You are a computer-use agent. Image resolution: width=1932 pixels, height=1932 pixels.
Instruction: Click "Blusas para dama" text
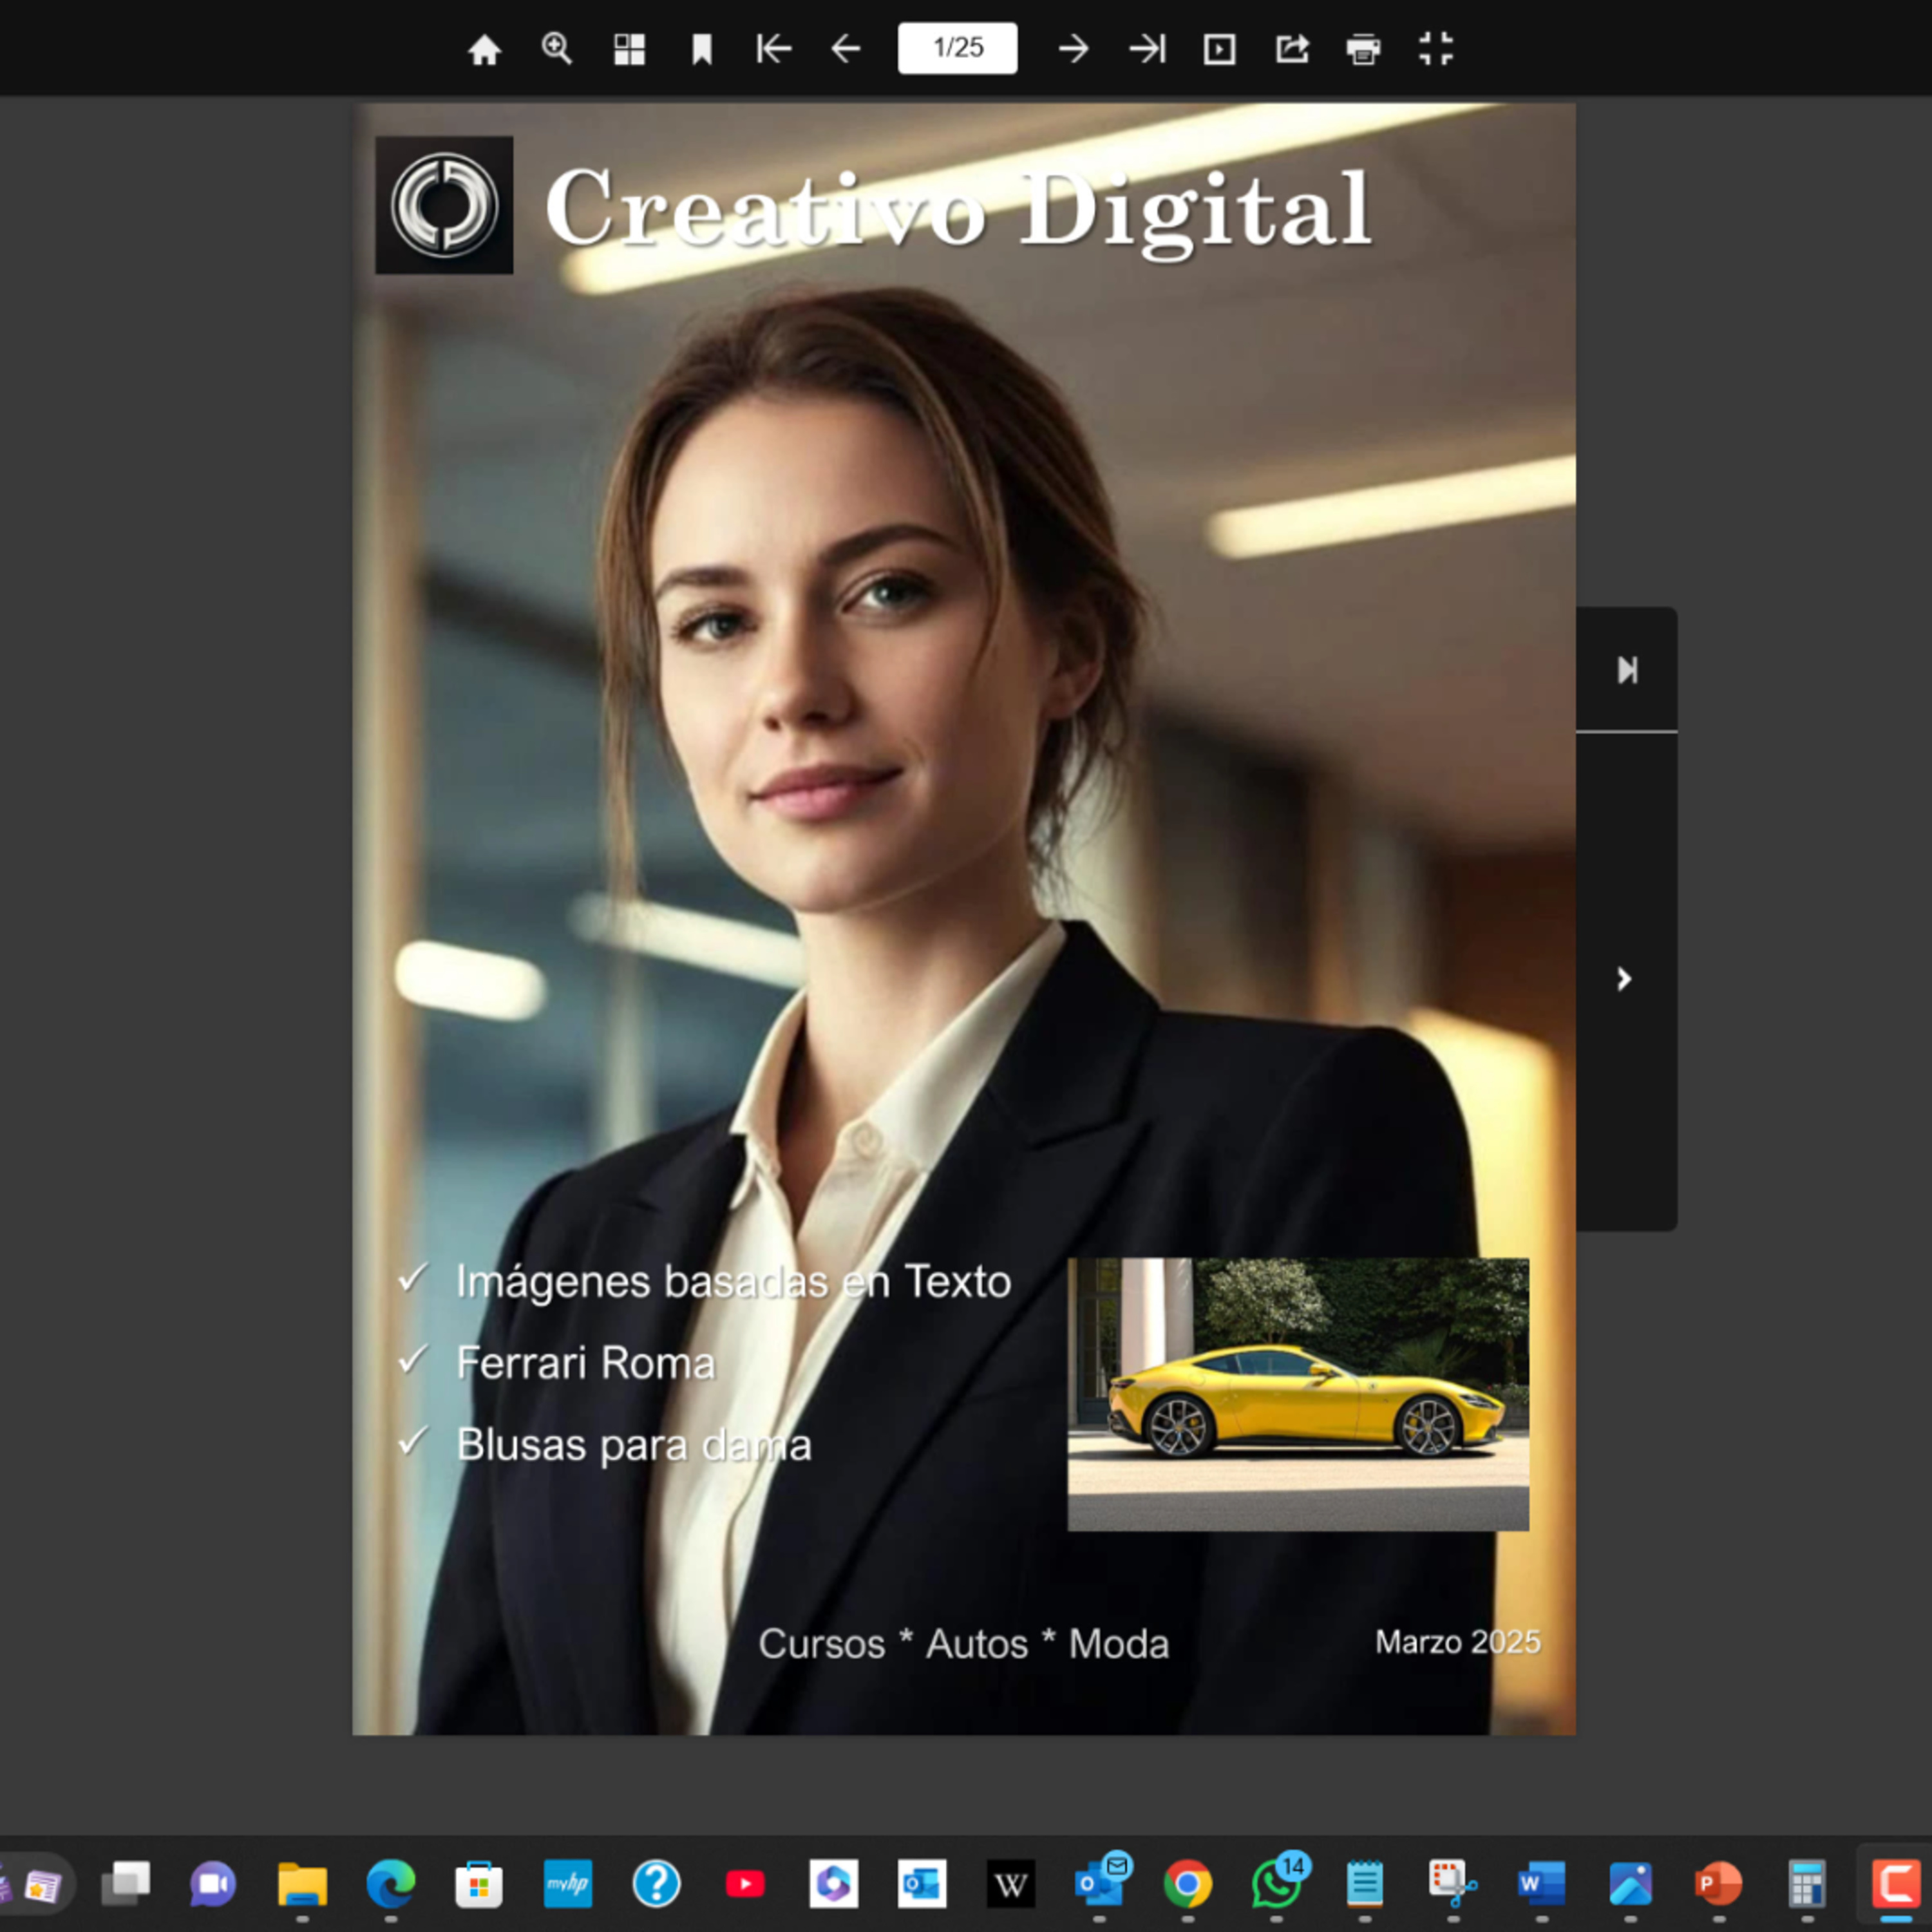pos(634,1445)
